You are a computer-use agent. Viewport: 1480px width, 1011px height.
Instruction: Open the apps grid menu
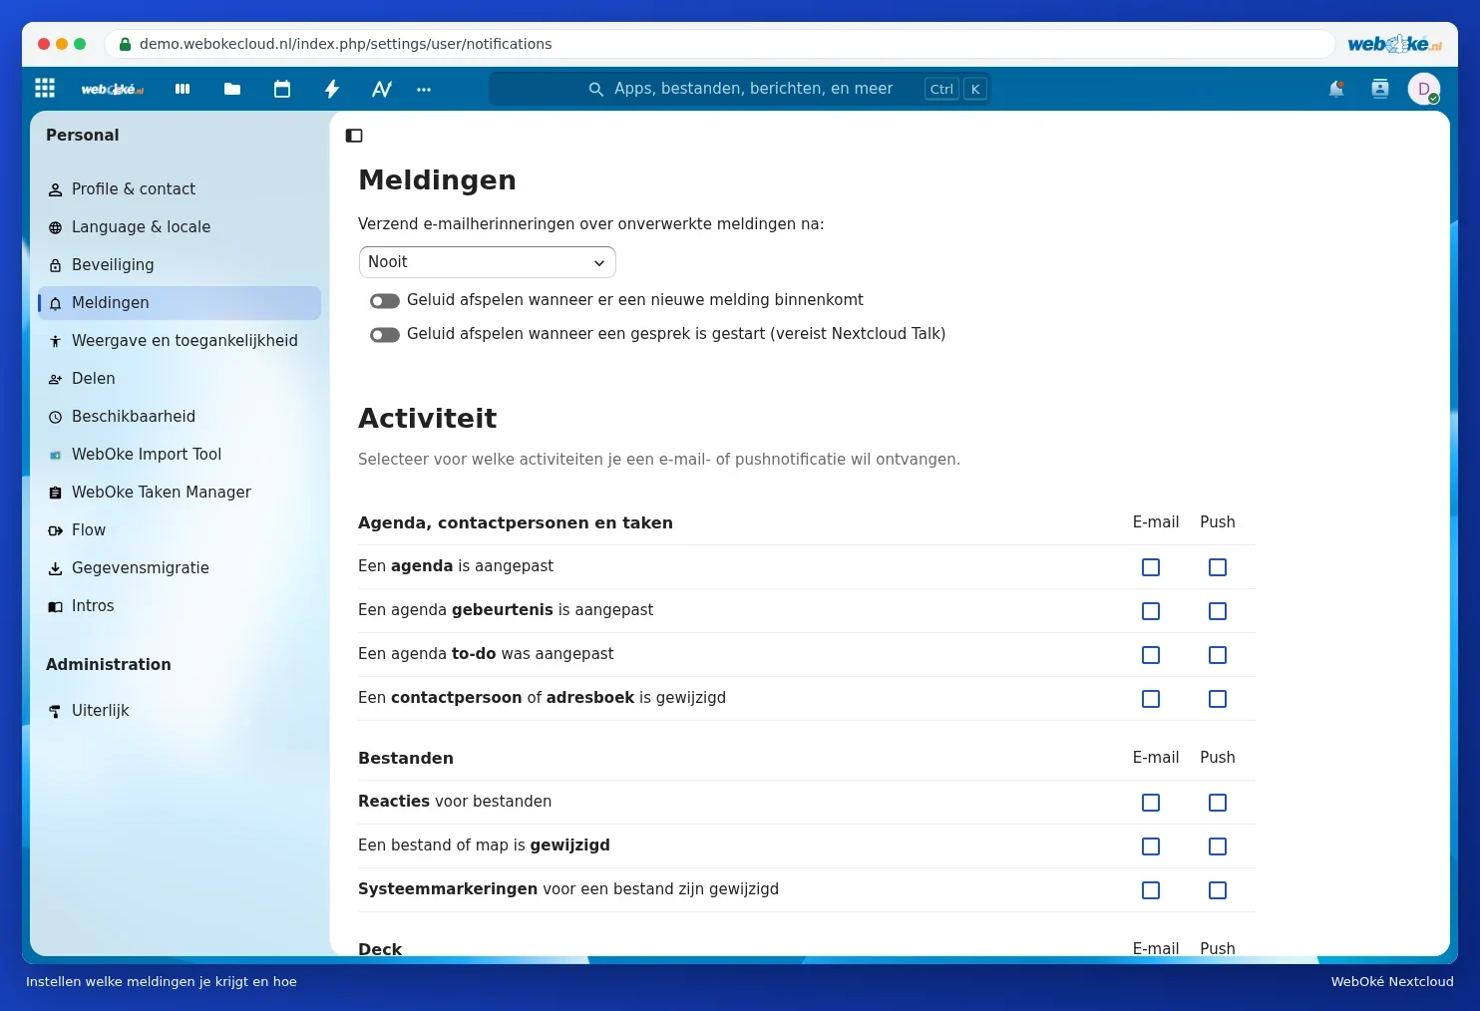(45, 89)
